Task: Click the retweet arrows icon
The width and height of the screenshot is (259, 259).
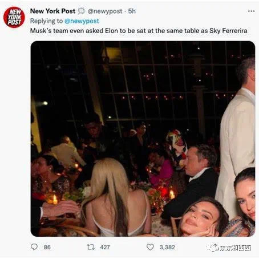Action: click(91, 247)
